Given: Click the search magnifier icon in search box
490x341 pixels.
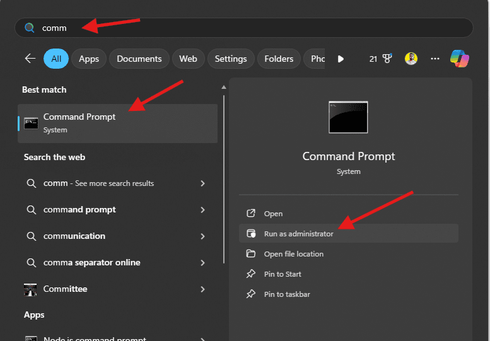Looking at the screenshot, I should (29, 28).
